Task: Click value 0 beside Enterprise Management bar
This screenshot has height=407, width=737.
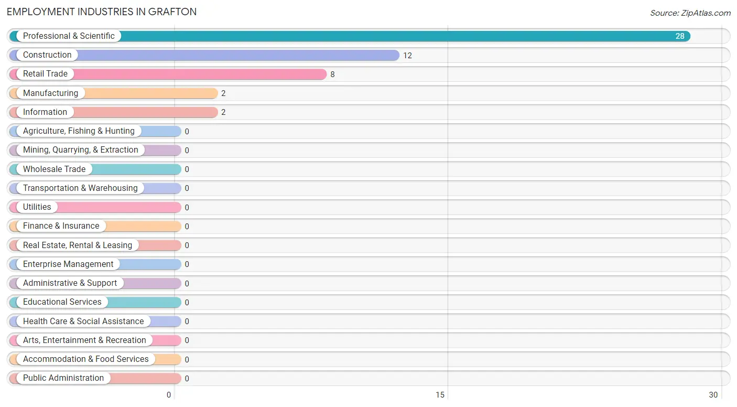Action: point(187,264)
